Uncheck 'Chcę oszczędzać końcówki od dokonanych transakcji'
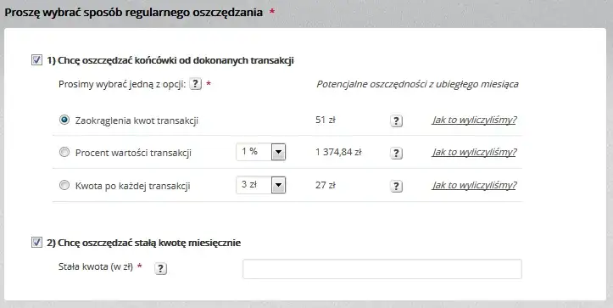 (36, 60)
